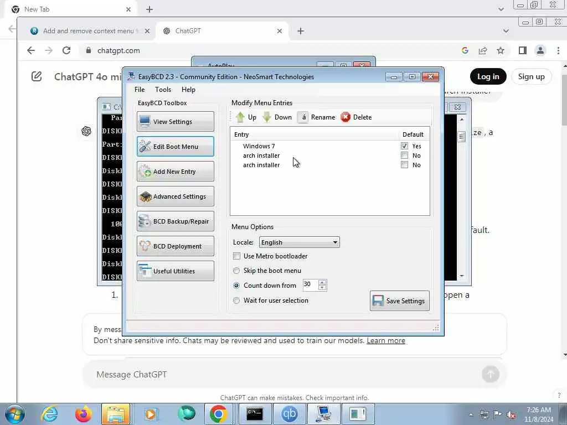Click the taskbar clock showing 7:26 AM
This screenshot has width=567, height=425.
click(x=539, y=414)
